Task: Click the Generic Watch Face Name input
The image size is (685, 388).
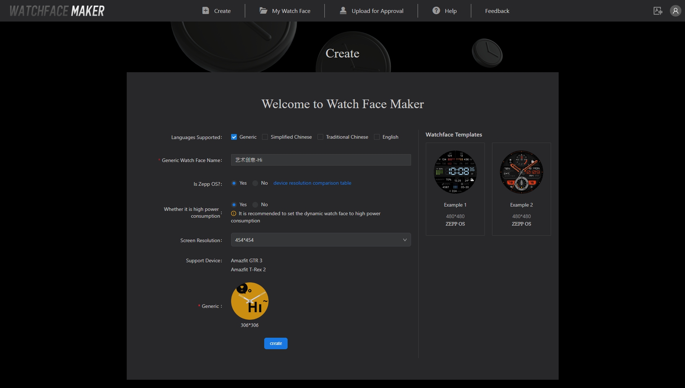Action: pos(320,160)
